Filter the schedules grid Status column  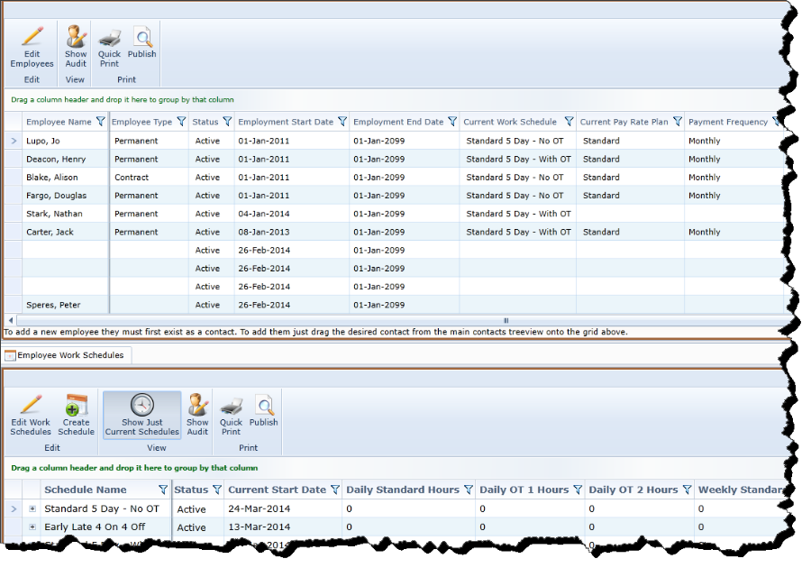pos(217,490)
